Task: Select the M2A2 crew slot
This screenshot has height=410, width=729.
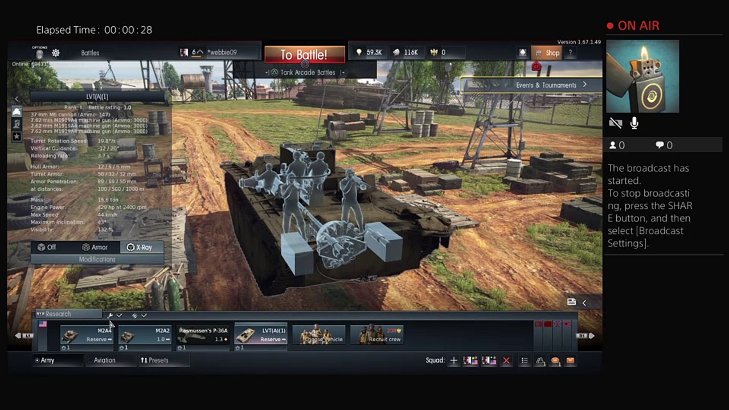Action: (x=145, y=336)
